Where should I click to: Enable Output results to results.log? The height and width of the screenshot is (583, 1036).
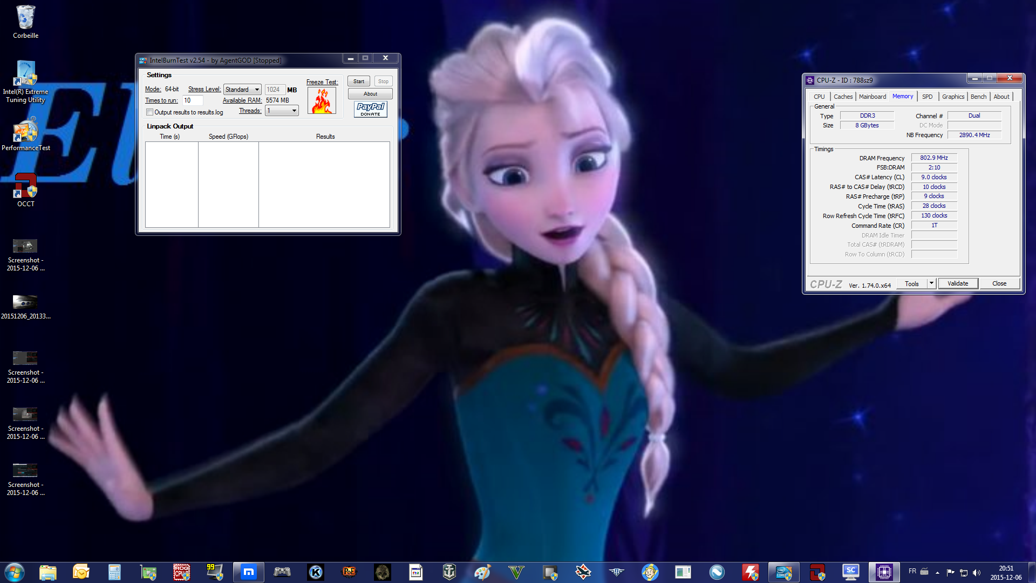pyautogui.click(x=150, y=112)
